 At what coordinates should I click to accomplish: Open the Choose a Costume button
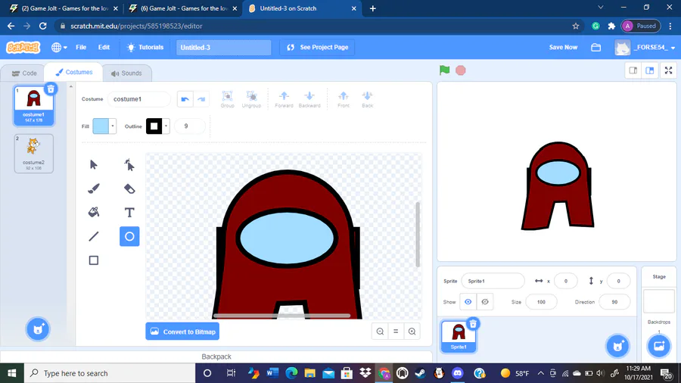point(38,329)
